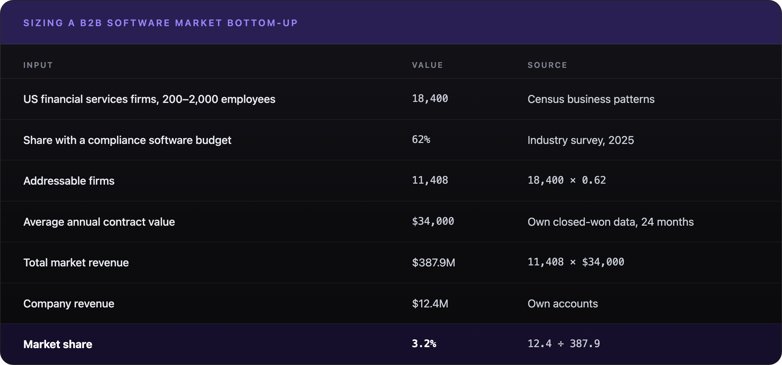Image resolution: width=782 pixels, height=365 pixels.
Task: Click 'Own closed-won data, 24 months'
Action: point(611,222)
